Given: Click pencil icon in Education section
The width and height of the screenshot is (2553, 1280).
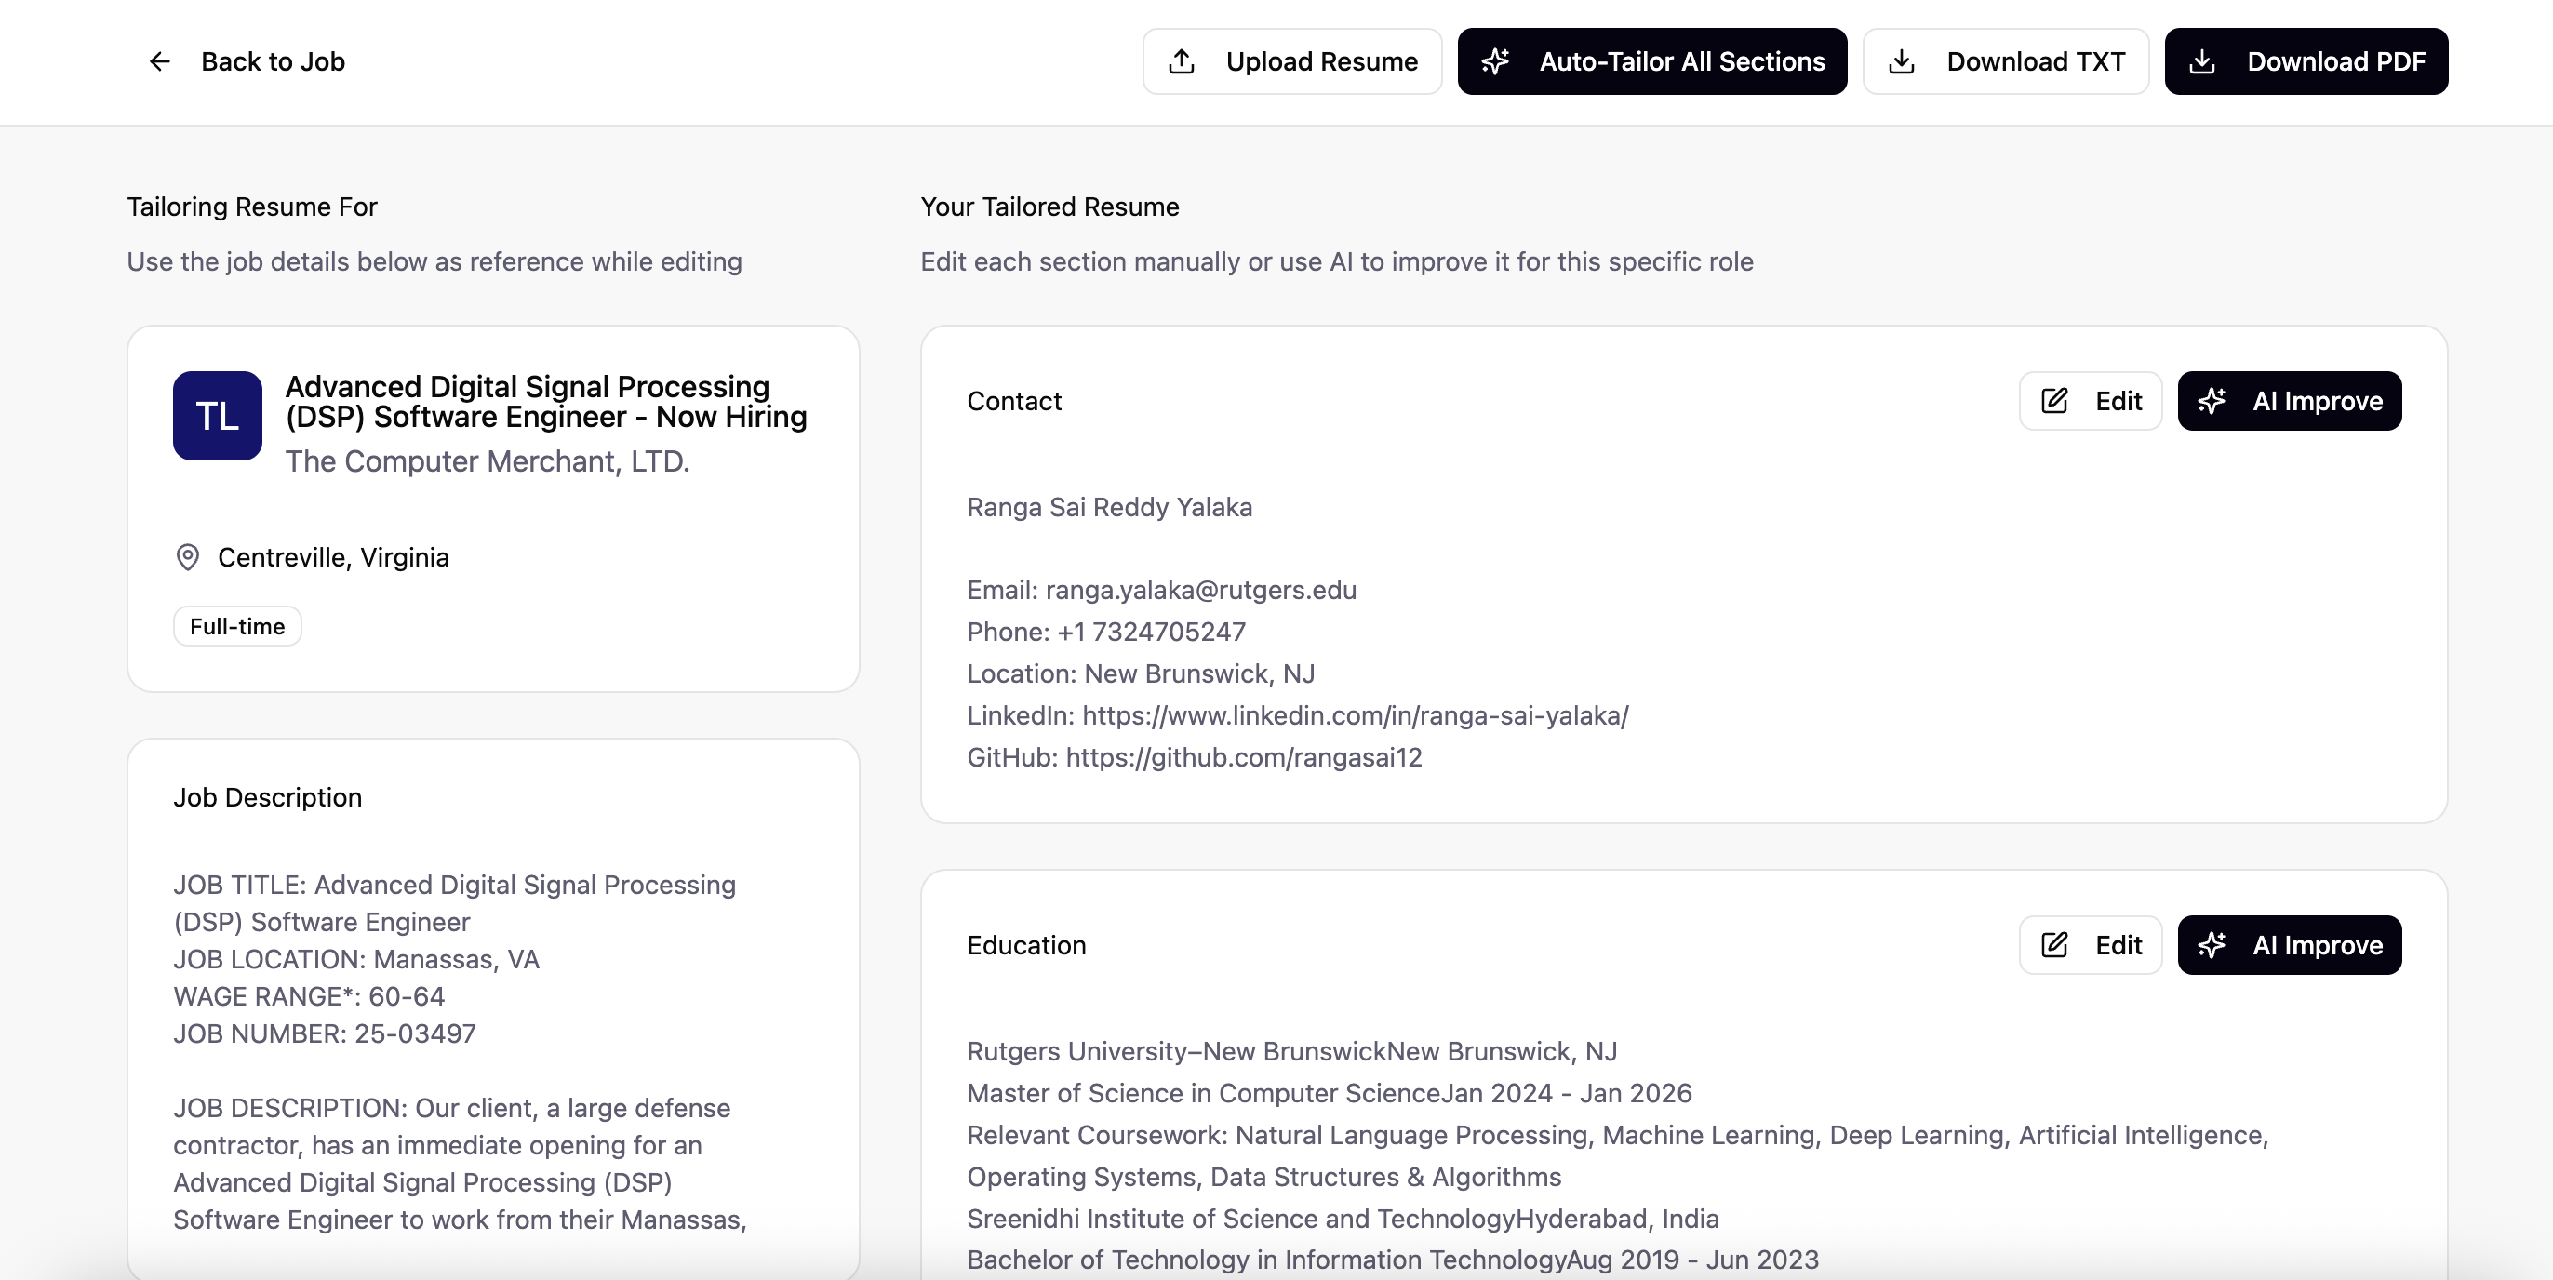Looking at the screenshot, I should (2054, 944).
